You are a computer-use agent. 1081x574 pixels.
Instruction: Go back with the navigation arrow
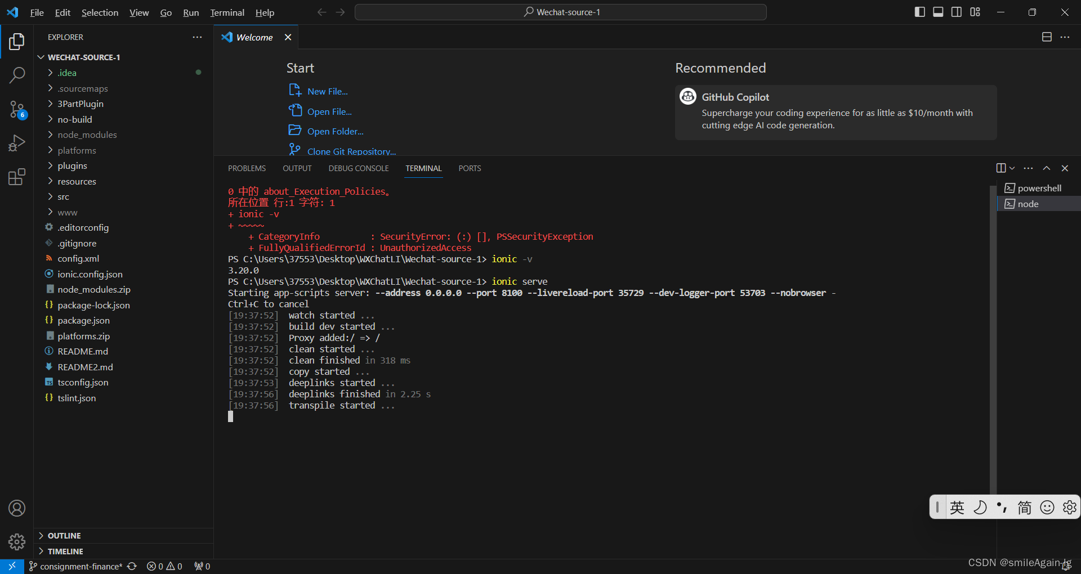(321, 12)
